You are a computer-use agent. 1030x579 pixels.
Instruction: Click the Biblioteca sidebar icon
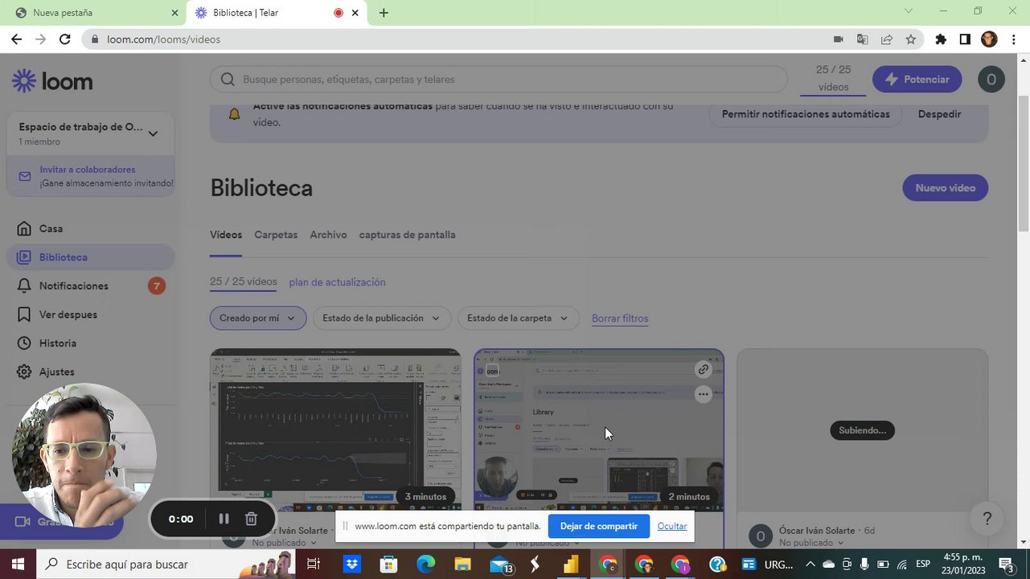coord(25,257)
